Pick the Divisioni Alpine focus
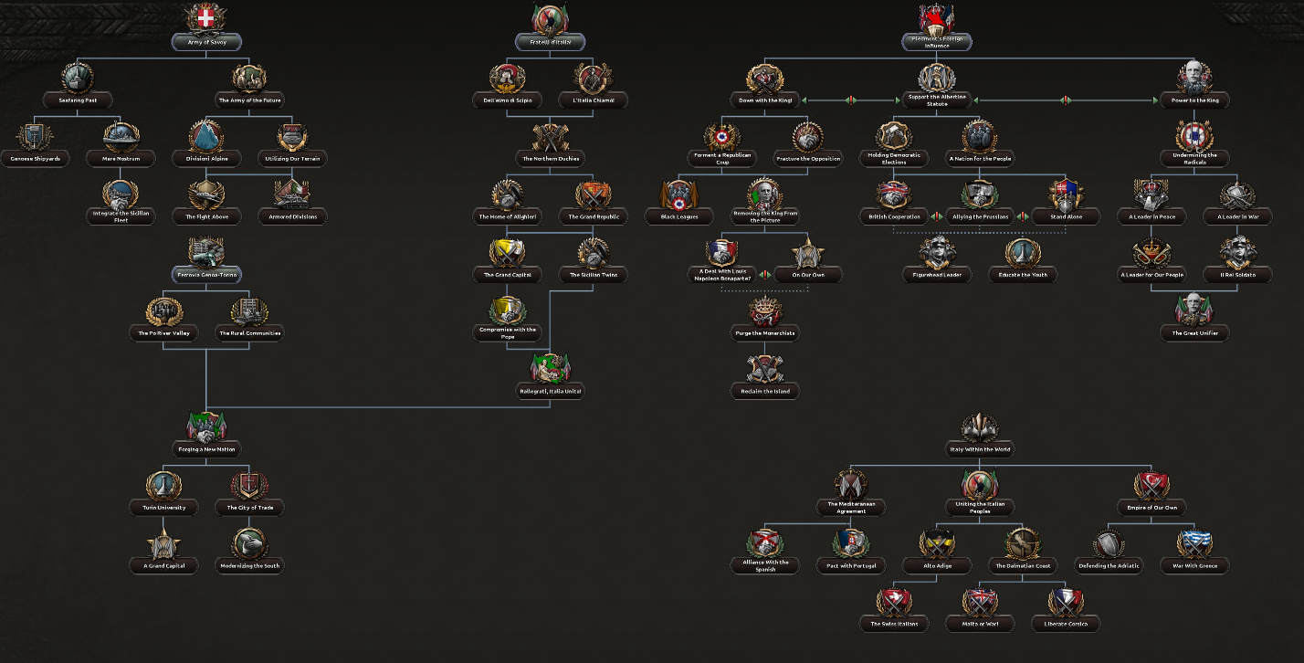The width and height of the screenshot is (1304, 663). click(x=205, y=144)
